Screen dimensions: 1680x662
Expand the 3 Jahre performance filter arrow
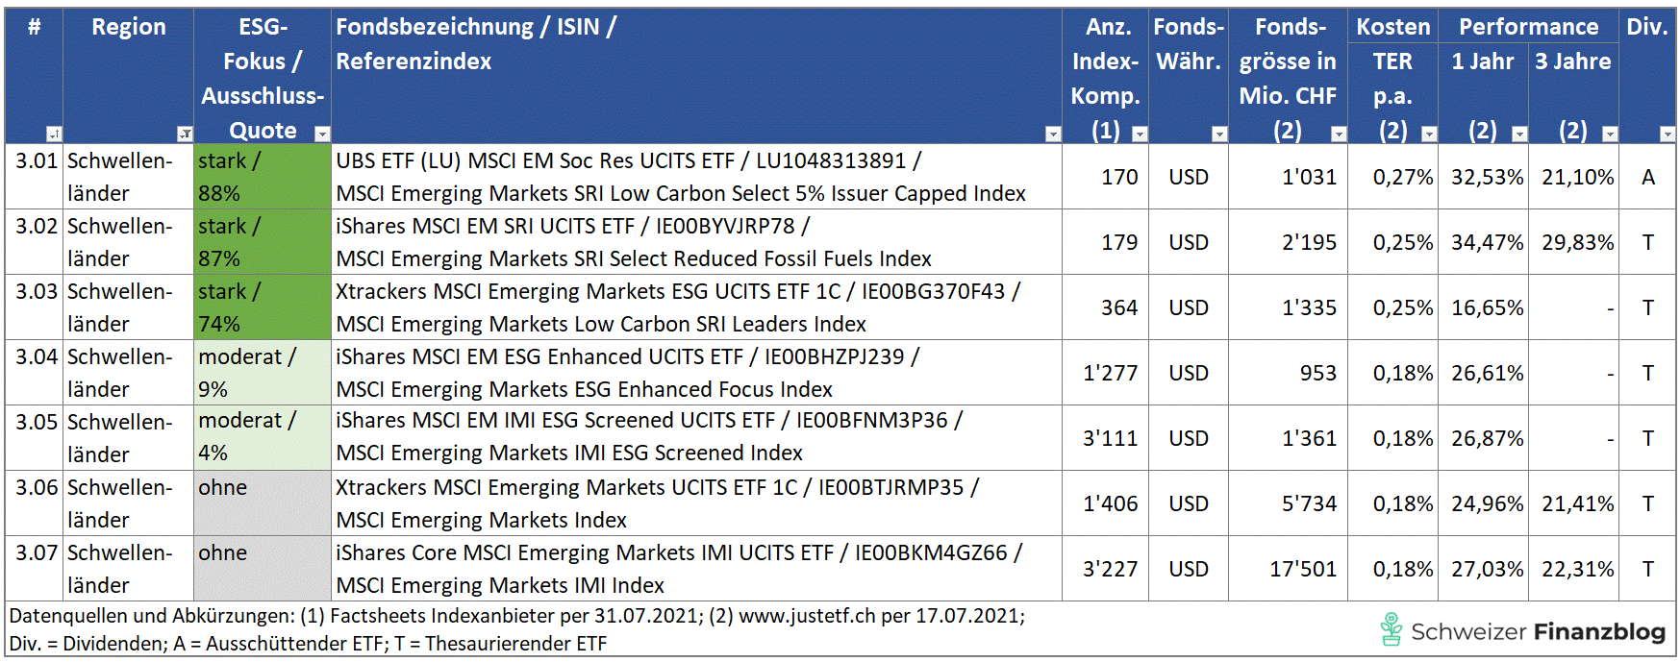1610,135
